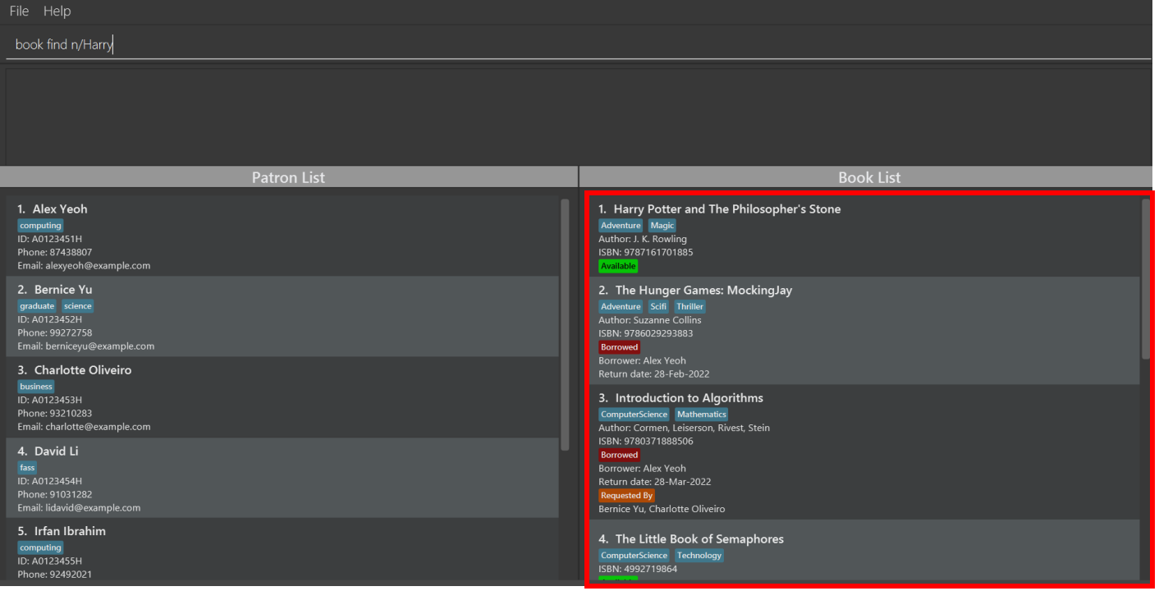Click "Author: Cormen, Leiserson, Rivest, Stein"
The image size is (1159, 591).
684,428
